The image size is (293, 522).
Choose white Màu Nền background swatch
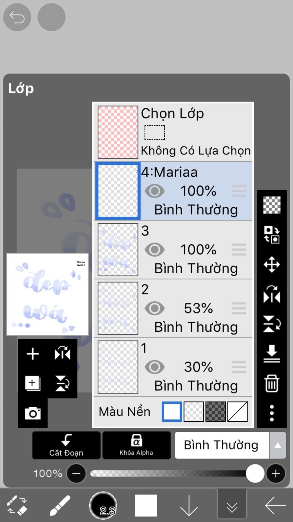[x=172, y=412]
